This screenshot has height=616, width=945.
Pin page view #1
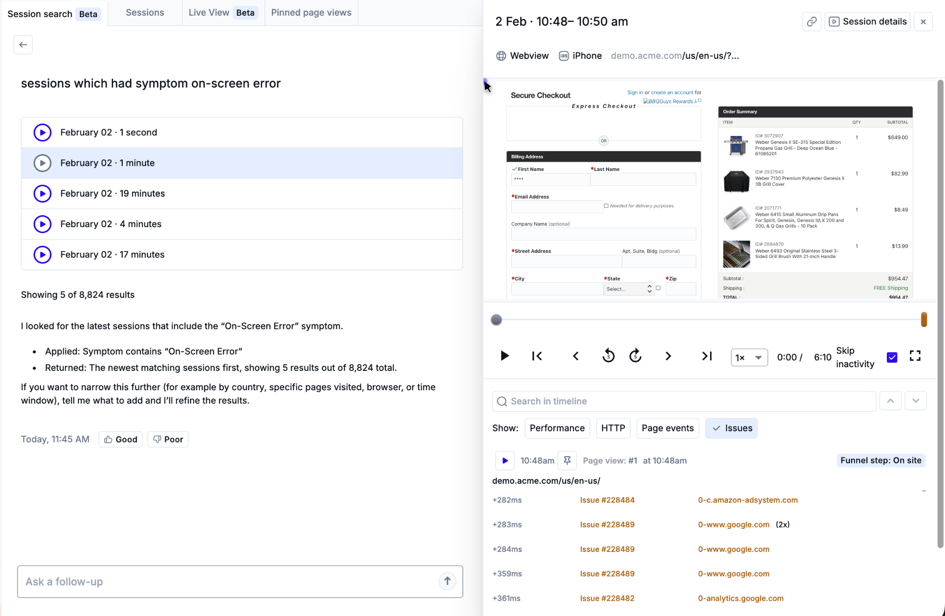[x=567, y=460]
